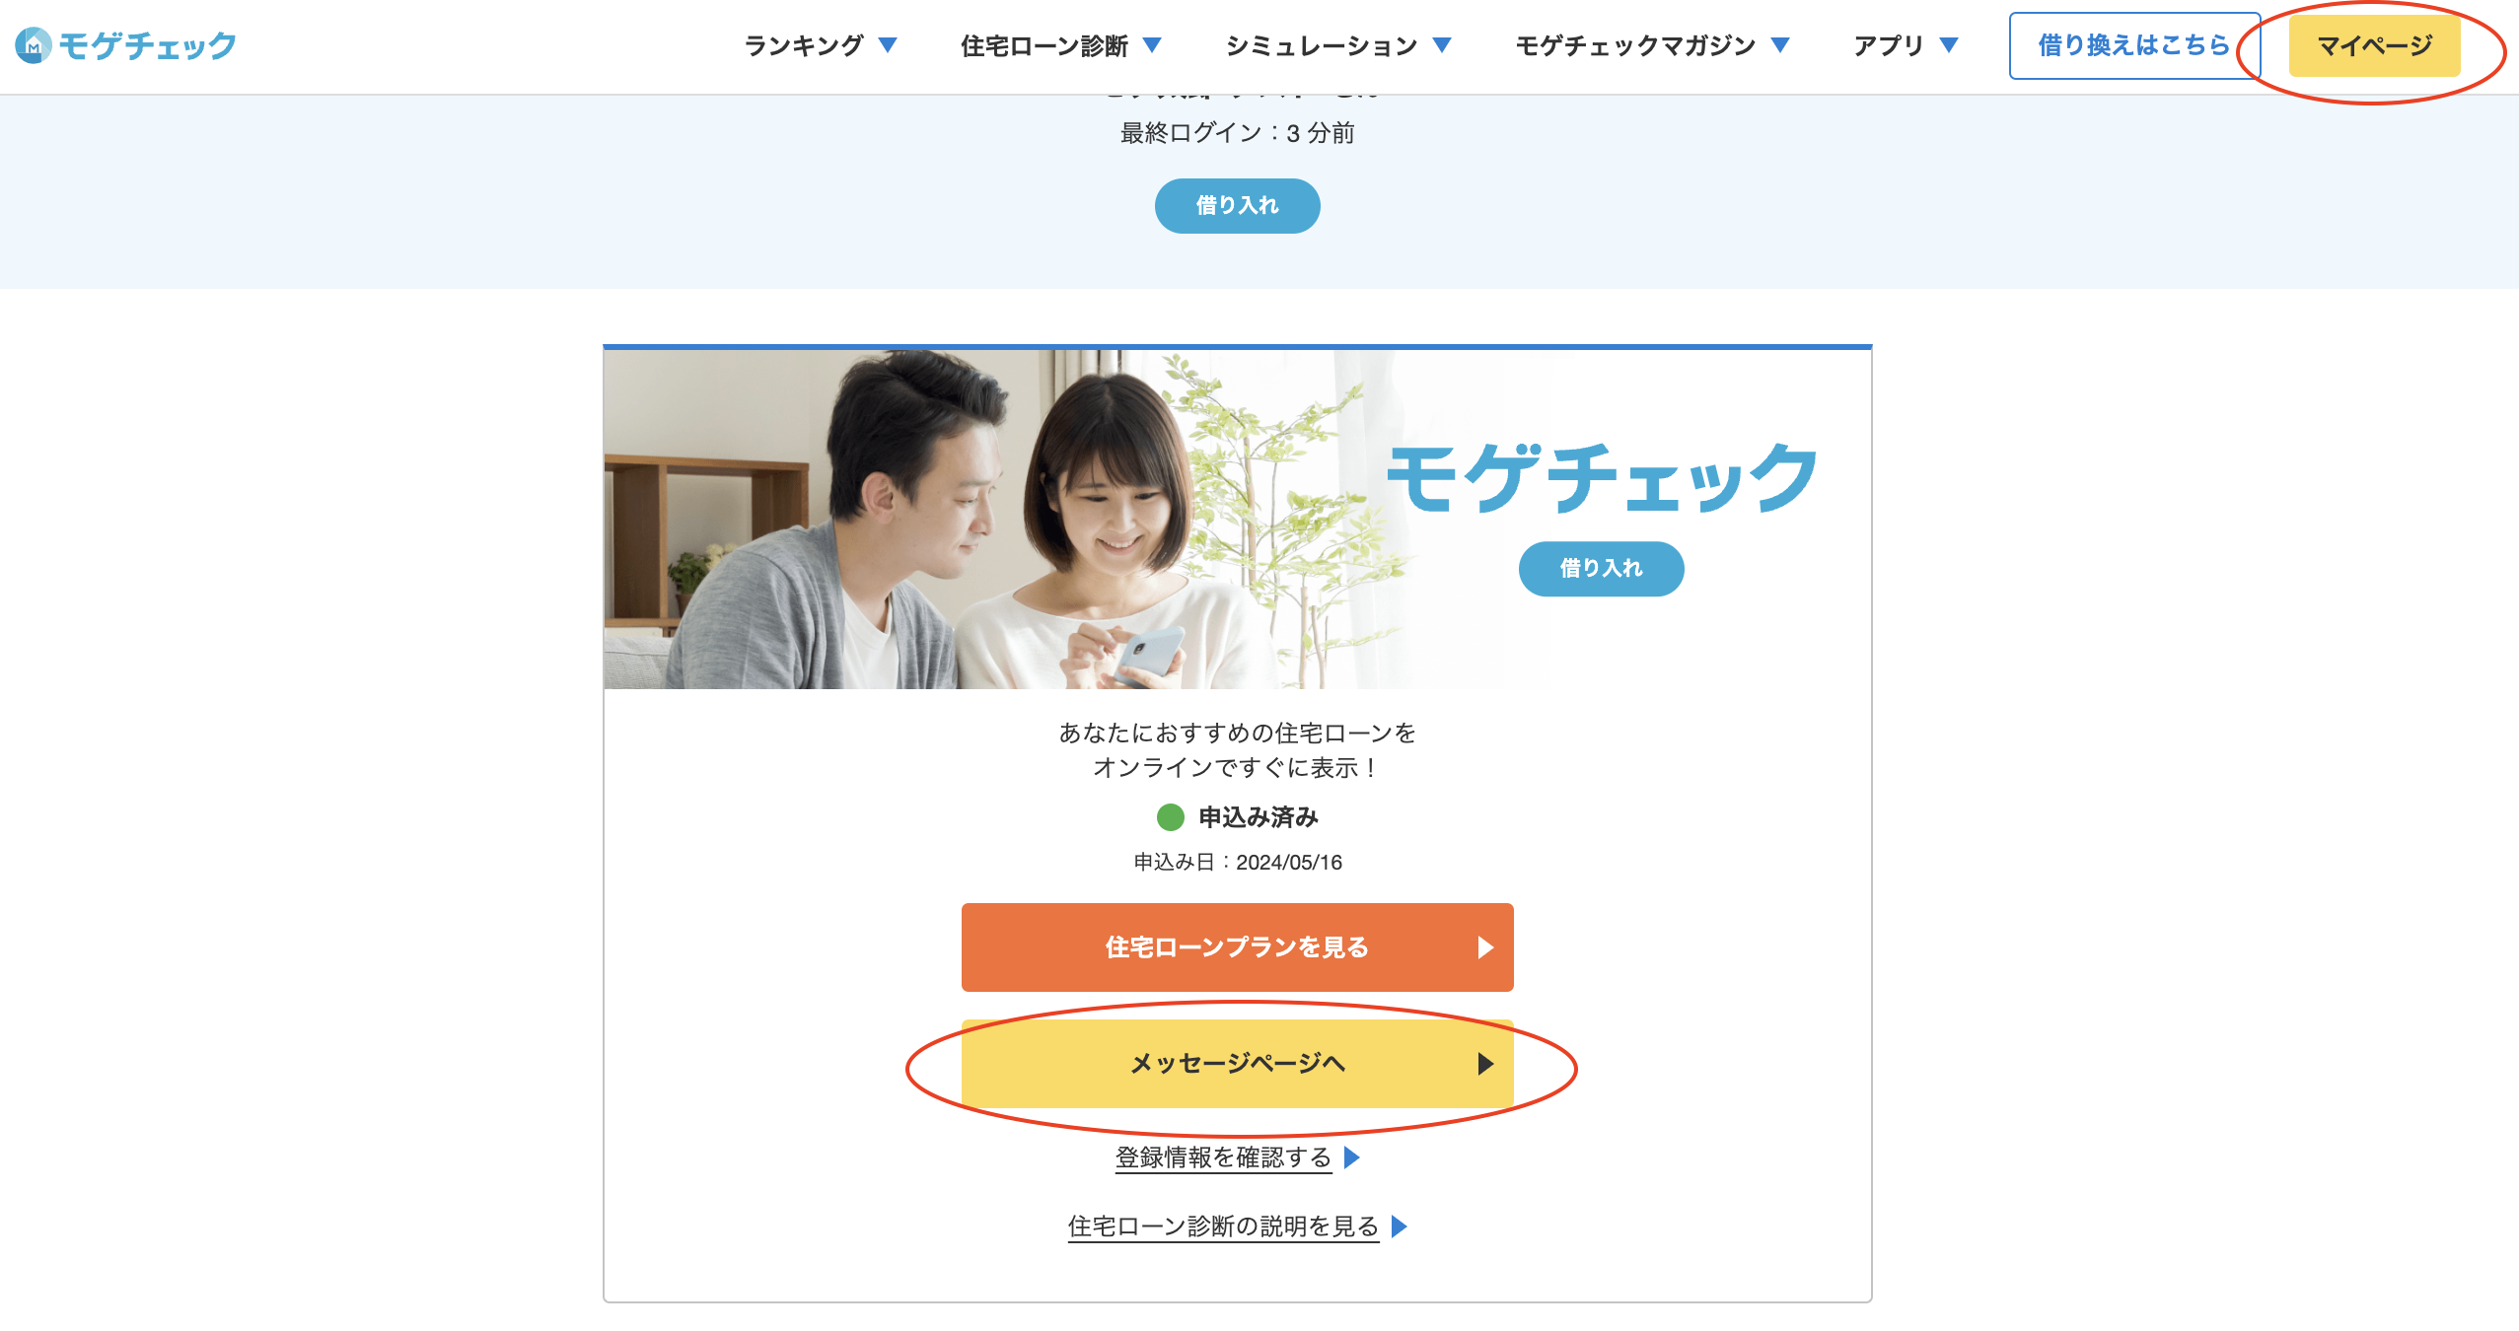This screenshot has width=2519, height=1331.
Task: Click the top 借り入れ button
Action: click(1237, 205)
